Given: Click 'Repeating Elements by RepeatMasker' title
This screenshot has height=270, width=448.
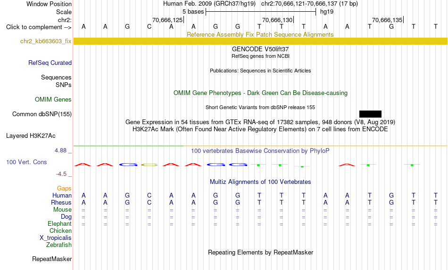Looking at the screenshot, I should pos(260,252).
